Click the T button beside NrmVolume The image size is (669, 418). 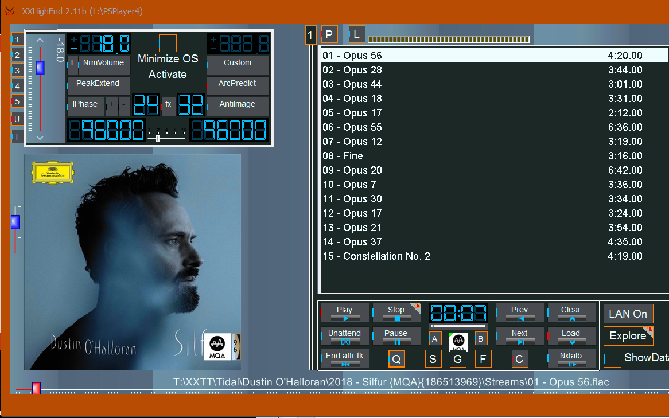click(x=72, y=64)
